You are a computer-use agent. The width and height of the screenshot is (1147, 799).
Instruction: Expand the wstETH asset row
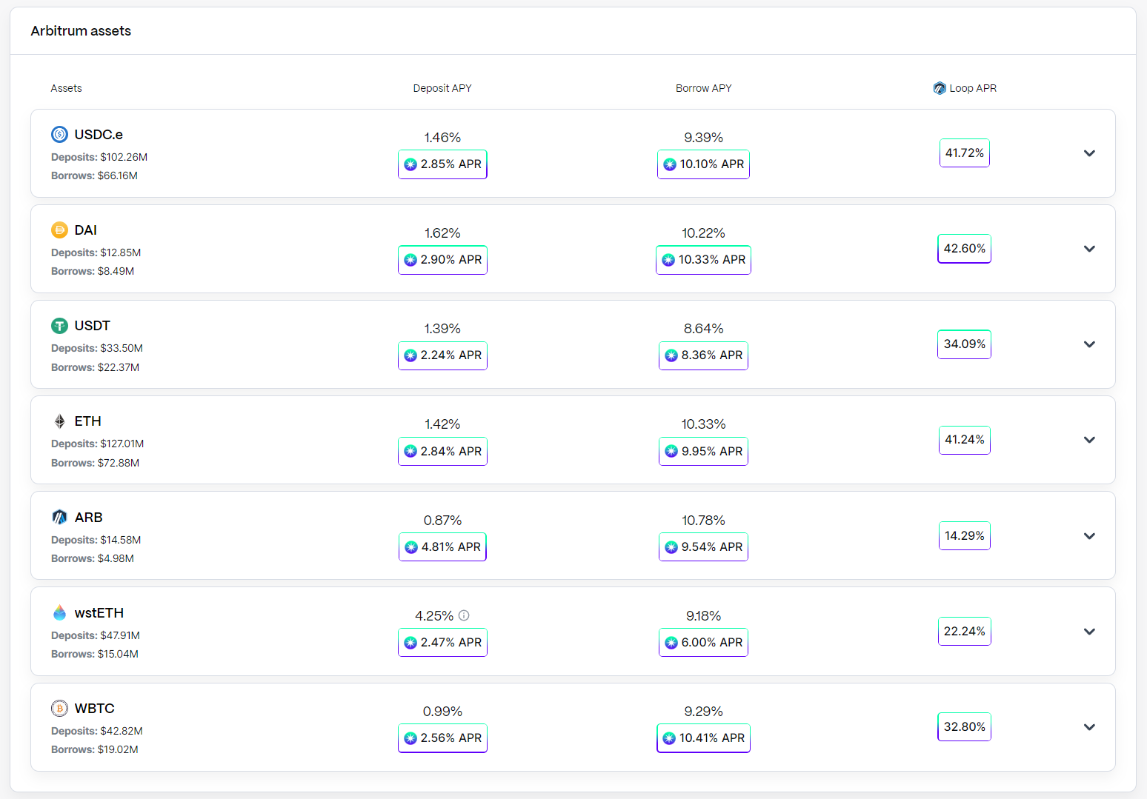pos(1089,632)
